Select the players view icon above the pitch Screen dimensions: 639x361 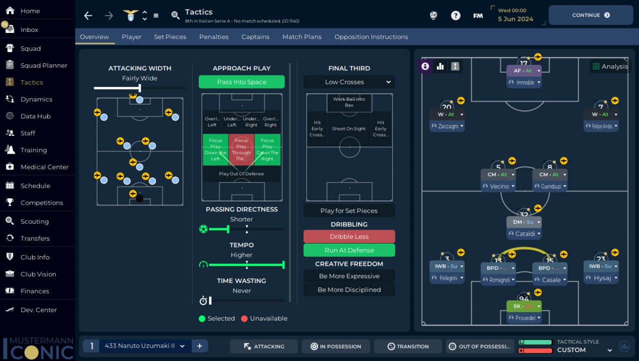[x=425, y=66]
